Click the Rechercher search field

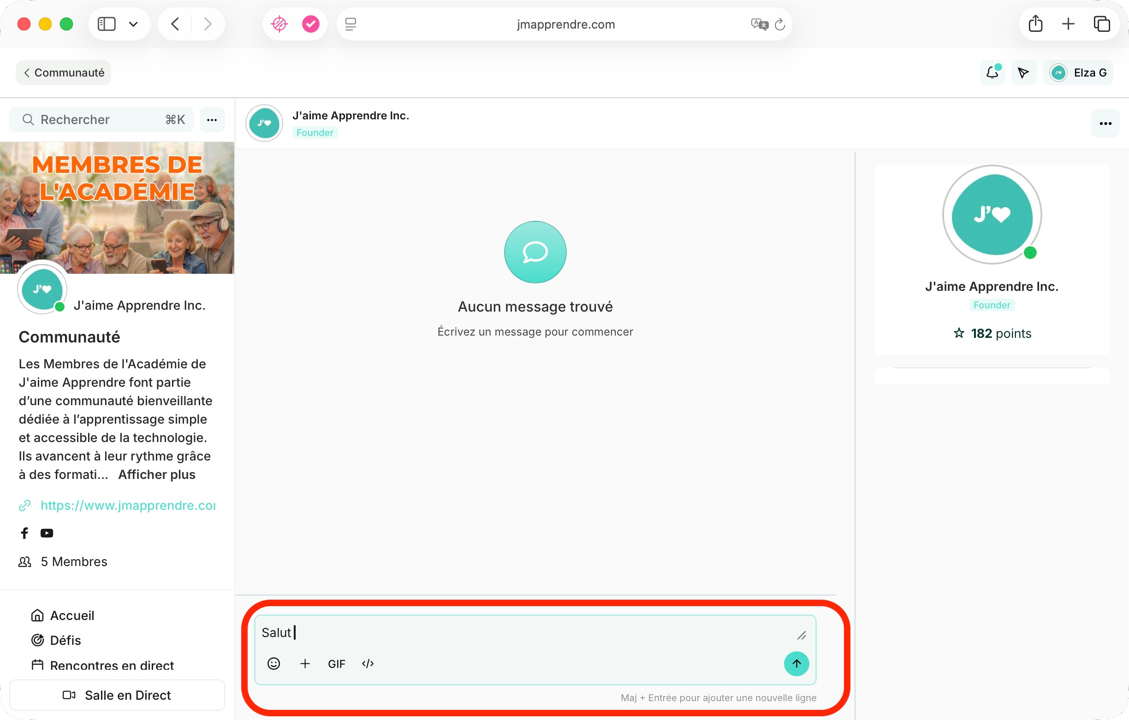click(x=101, y=119)
